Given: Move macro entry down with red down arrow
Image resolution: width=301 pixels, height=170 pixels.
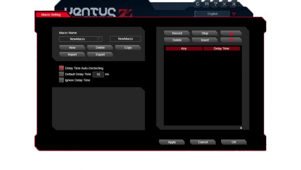Looking at the screenshot, I should coord(231,40).
